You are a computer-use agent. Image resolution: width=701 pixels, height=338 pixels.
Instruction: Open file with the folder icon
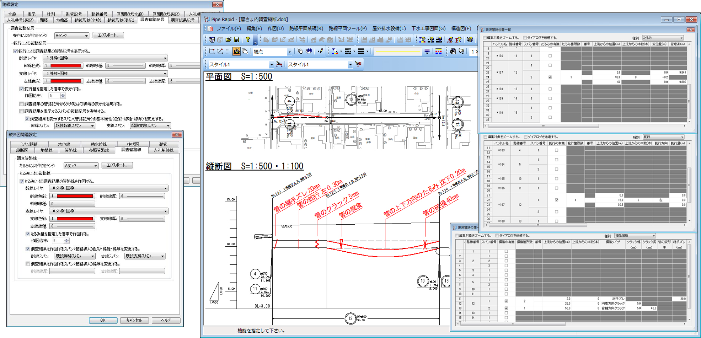click(228, 39)
